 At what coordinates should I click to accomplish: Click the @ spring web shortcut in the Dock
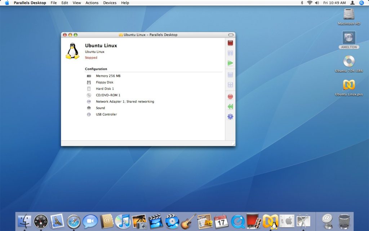327,221
